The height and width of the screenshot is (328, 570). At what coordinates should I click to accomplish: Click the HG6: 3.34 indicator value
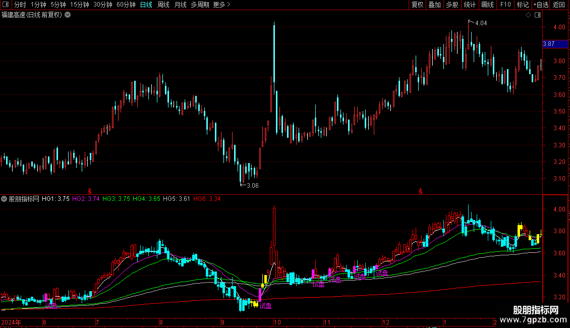click(207, 199)
